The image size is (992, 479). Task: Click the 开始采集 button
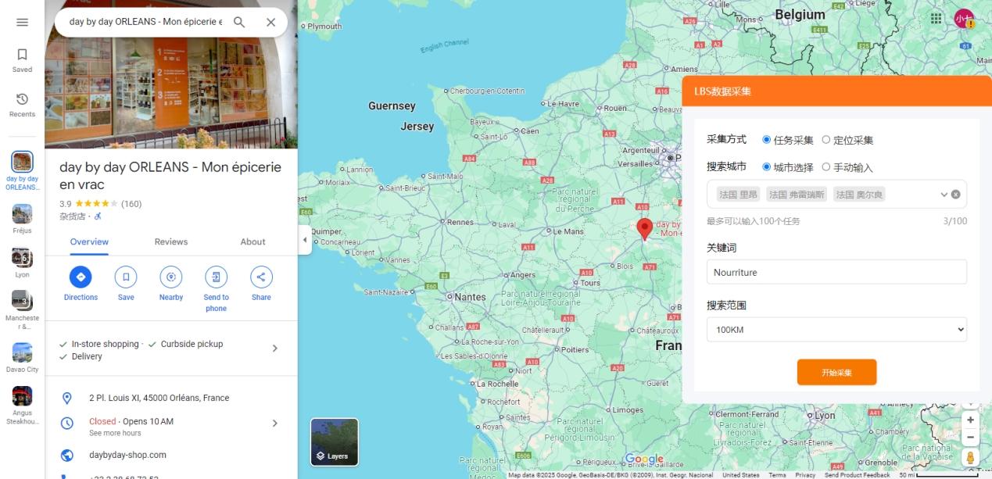coord(836,372)
